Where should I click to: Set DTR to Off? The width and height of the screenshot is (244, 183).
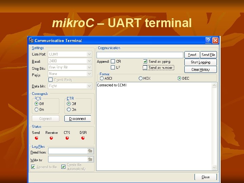[69, 104]
